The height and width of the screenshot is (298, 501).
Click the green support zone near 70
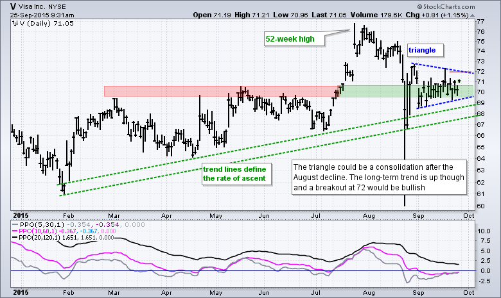pos(406,91)
